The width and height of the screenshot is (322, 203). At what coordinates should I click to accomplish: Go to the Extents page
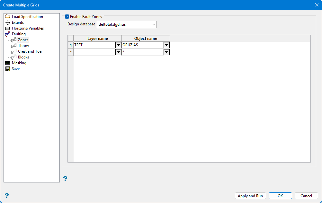pos(18,22)
